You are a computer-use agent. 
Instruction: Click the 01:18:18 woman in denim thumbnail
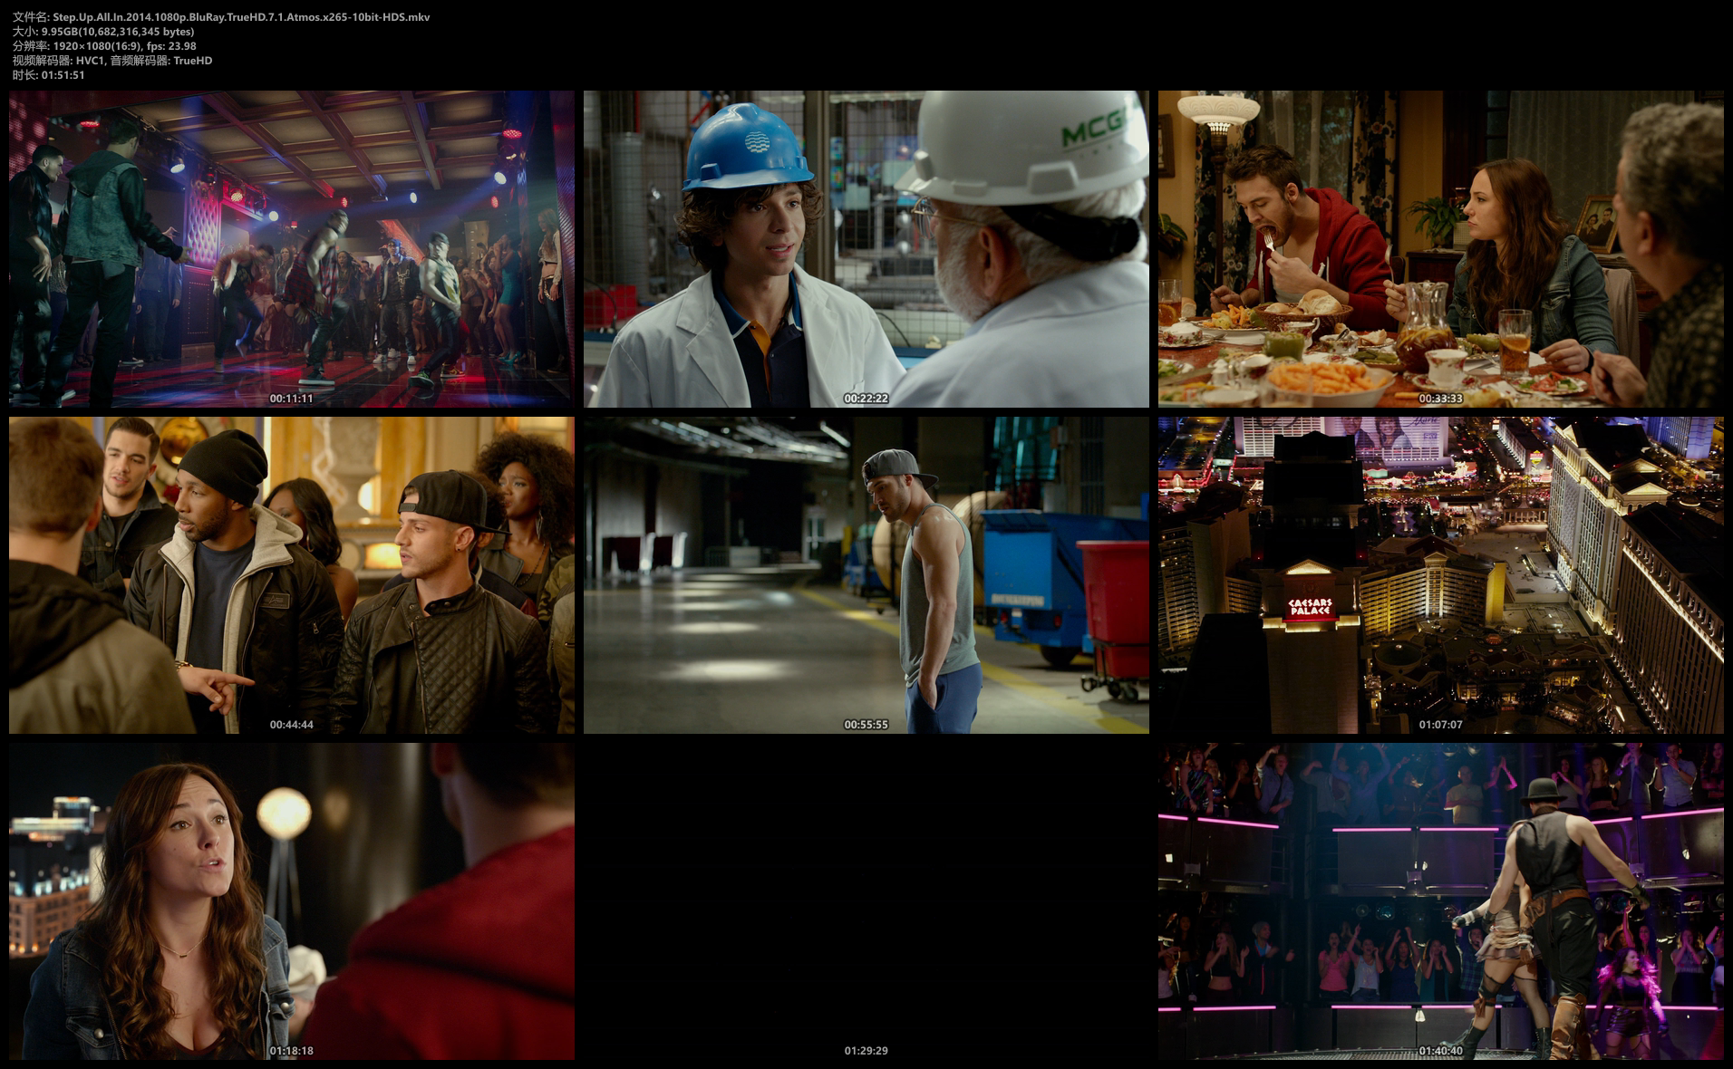(x=292, y=901)
